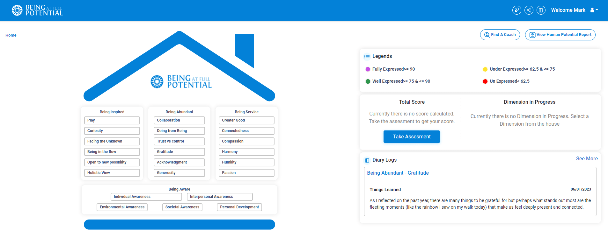The image size is (608, 237).
Task: Select Interpersonal Awareness dimension
Action: click(x=220, y=197)
